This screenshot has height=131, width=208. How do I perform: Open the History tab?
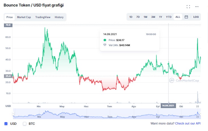(59, 17)
